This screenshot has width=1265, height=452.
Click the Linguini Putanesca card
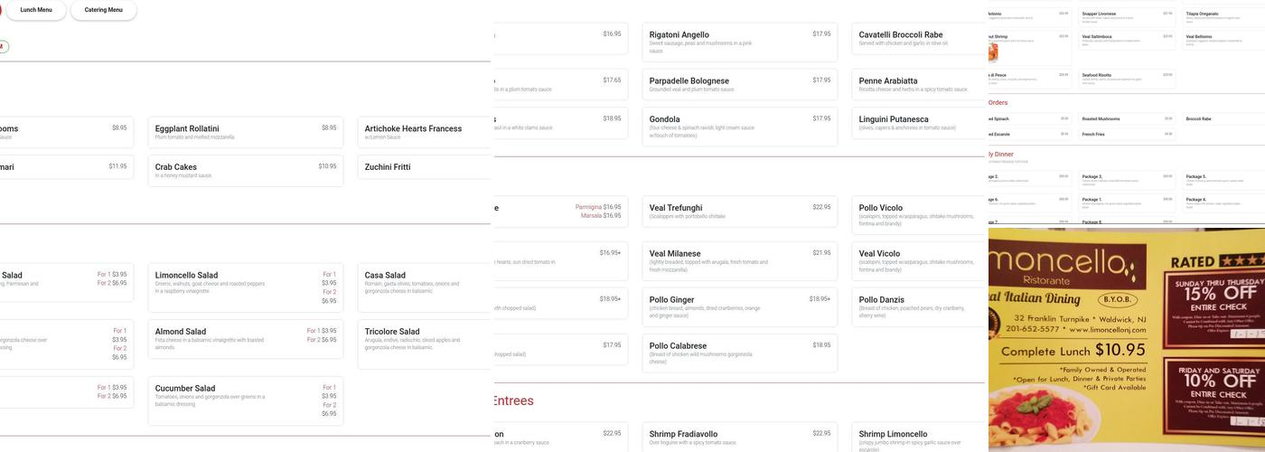click(x=917, y=123)
